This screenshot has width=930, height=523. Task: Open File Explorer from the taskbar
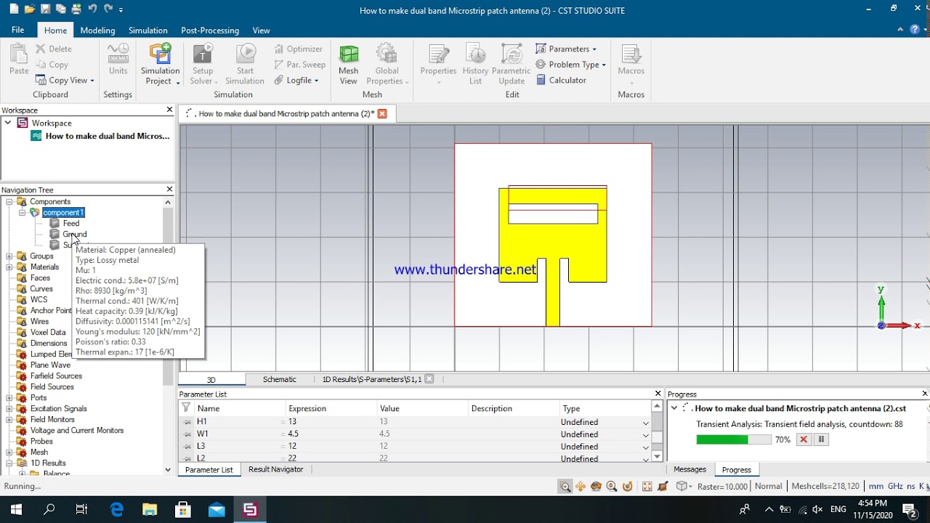150,509
